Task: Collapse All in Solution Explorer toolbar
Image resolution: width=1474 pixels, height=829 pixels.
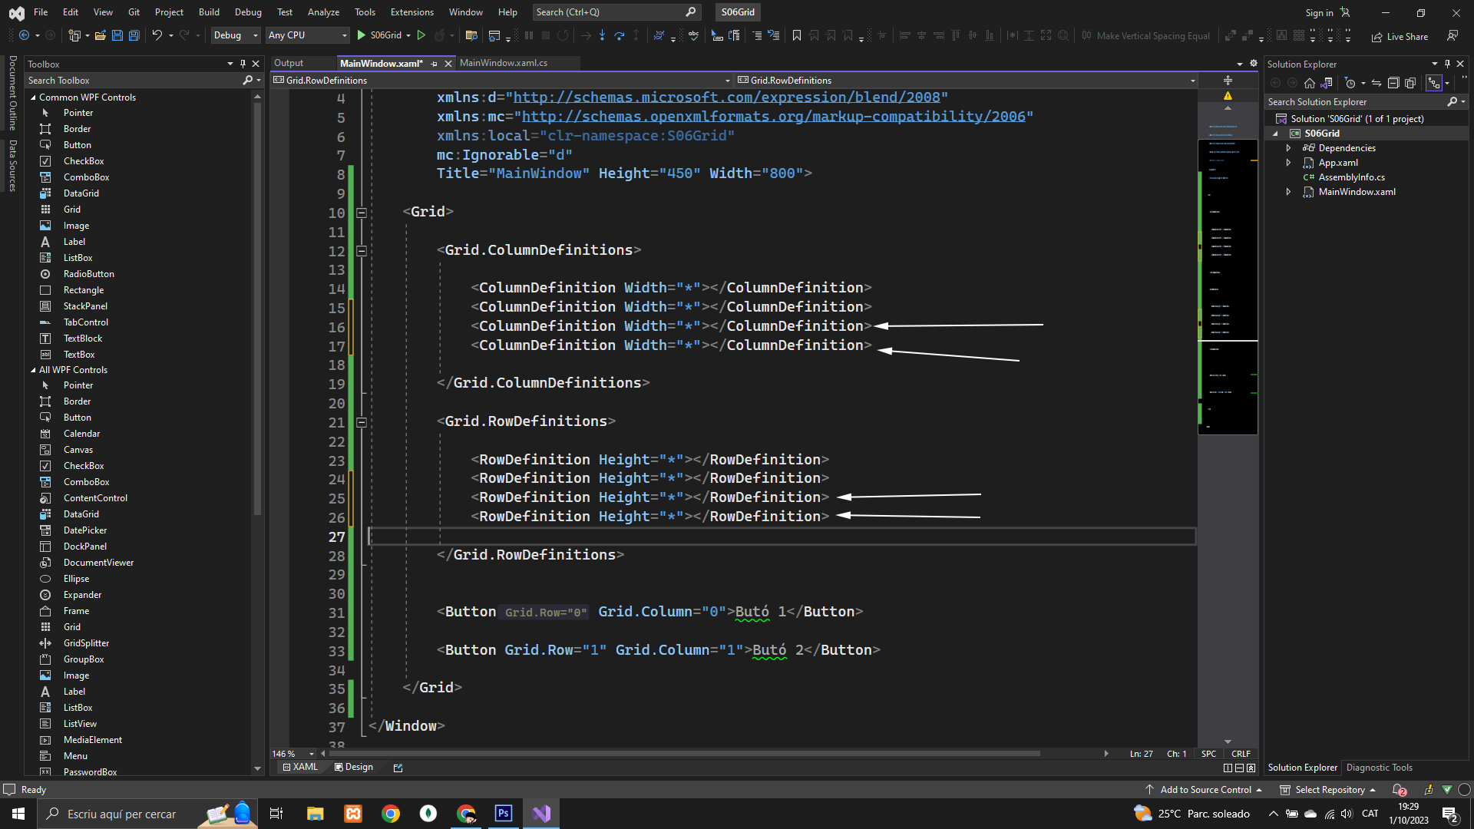Action: pos(1393,83)
